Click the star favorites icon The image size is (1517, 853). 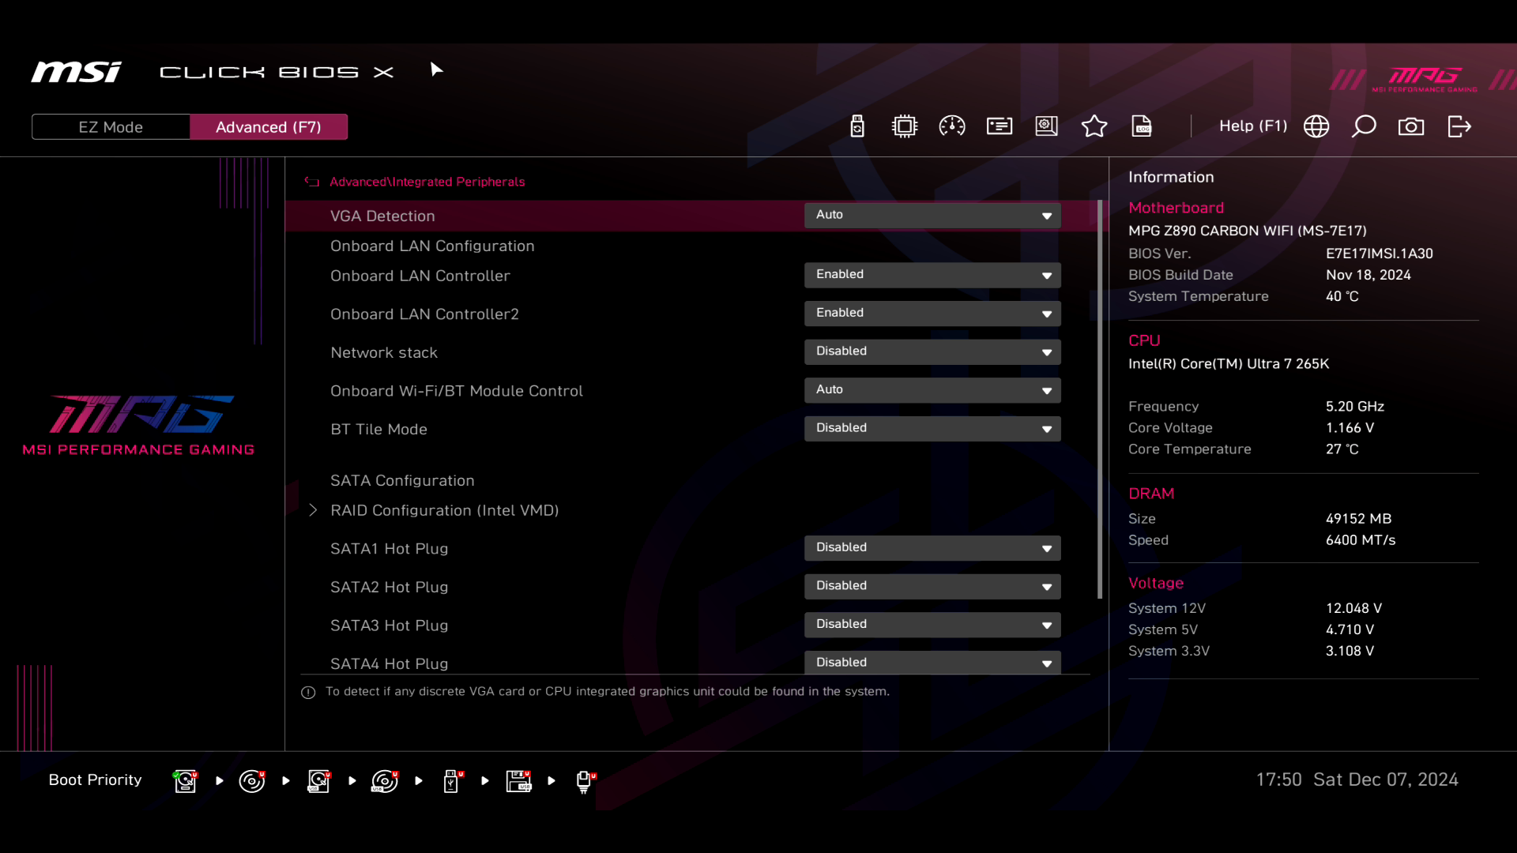coord(1094,126)
